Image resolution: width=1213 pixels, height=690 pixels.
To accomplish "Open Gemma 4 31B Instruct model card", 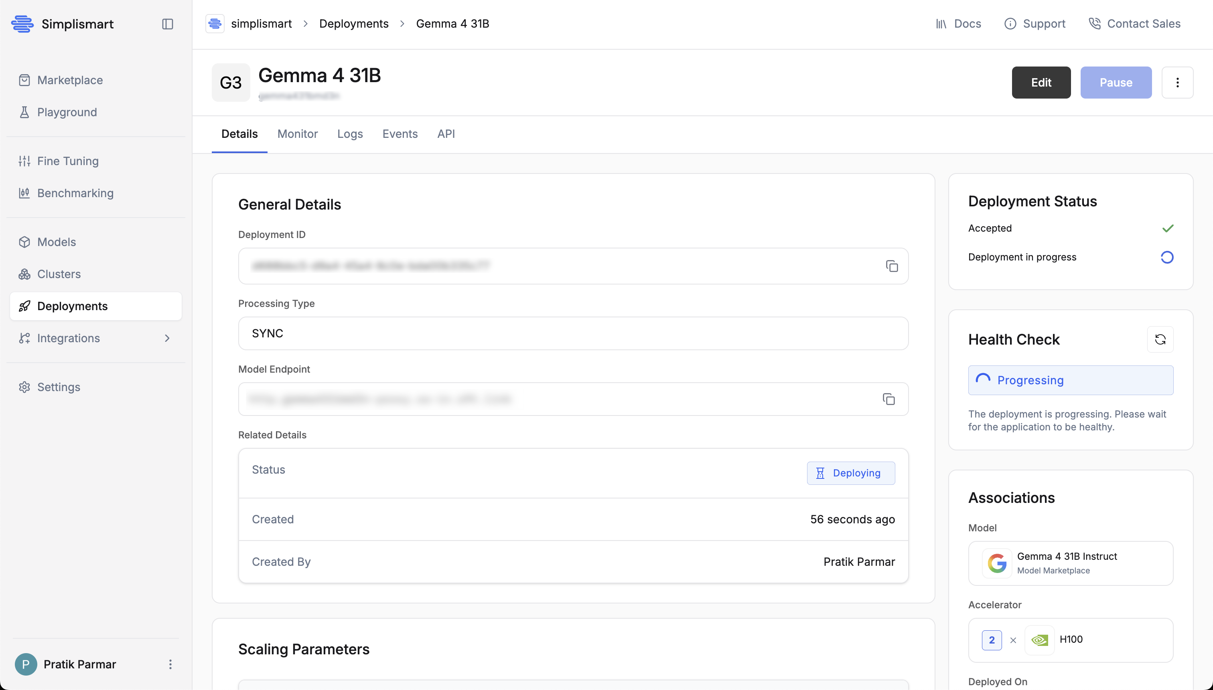I will [1070, 563].
